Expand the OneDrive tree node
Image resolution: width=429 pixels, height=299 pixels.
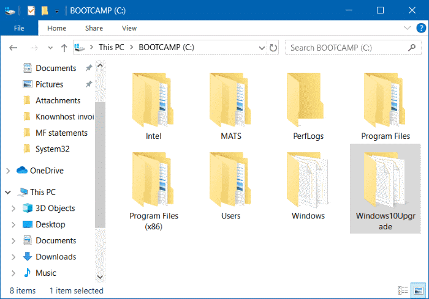click(8, 171)
